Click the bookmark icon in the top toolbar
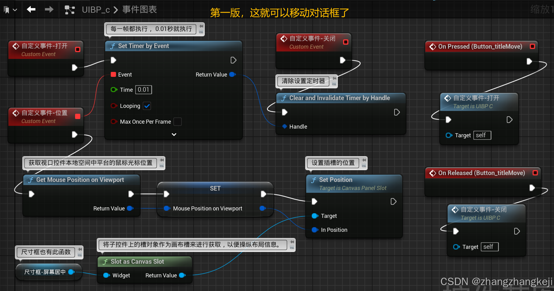The image size is (554, 291). pyautogui.click(x=6, y=9)
